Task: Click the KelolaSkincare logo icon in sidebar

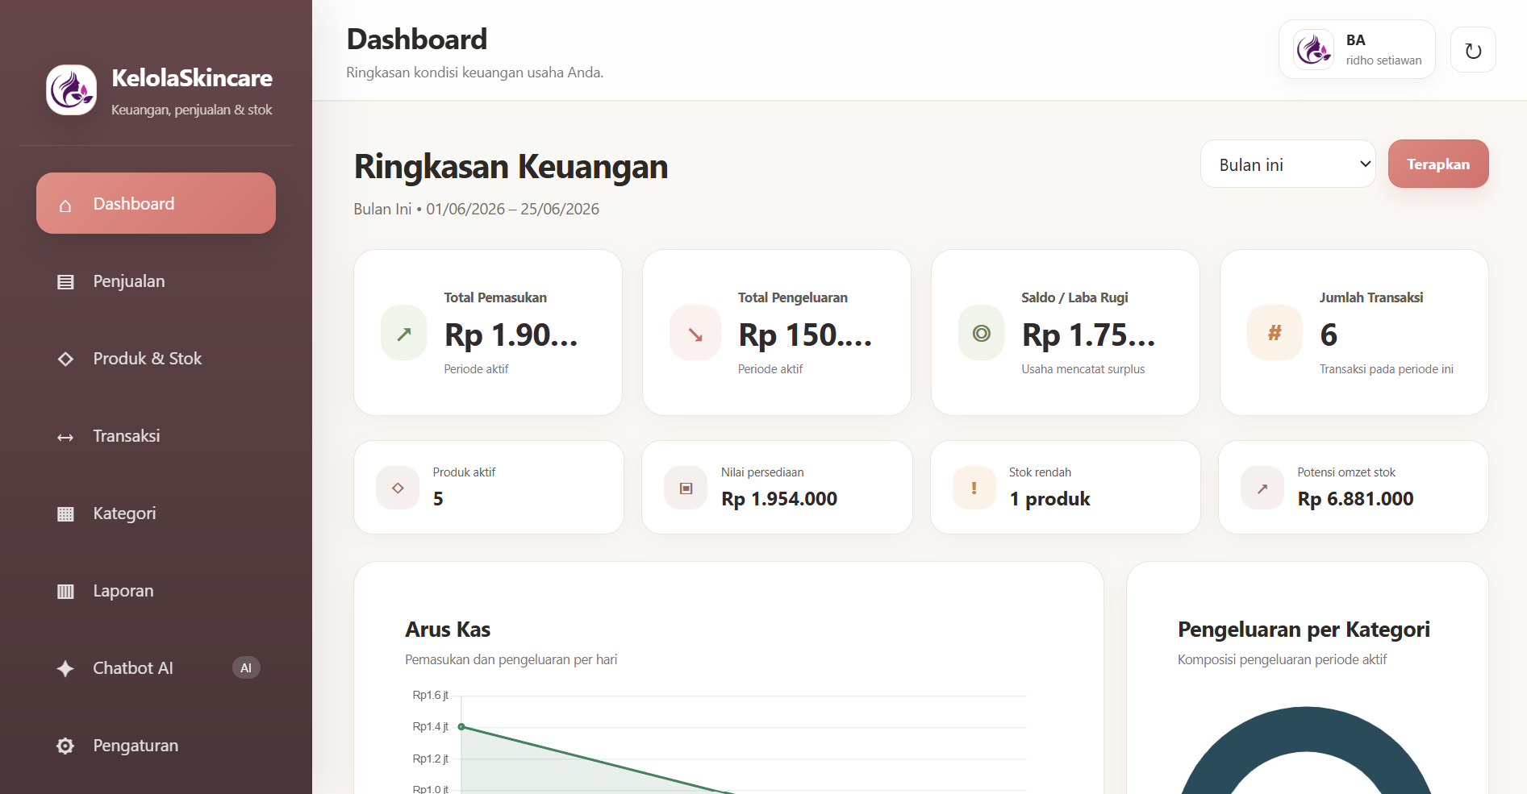Action: 72,89
